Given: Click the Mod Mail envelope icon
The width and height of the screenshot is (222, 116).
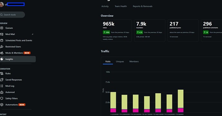Looking at the screenshot, I should (x=2, y=34).
